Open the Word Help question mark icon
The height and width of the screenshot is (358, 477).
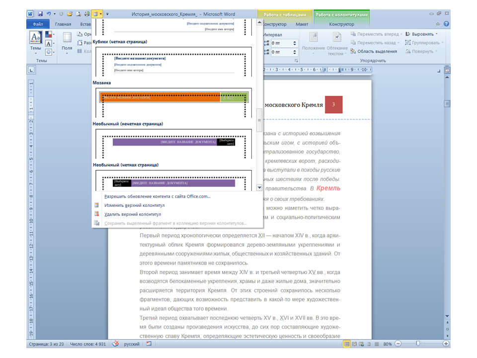pos(446,24)
